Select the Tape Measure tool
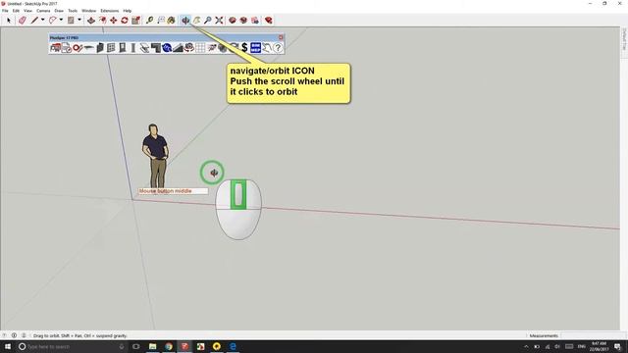 click(149, 20)
